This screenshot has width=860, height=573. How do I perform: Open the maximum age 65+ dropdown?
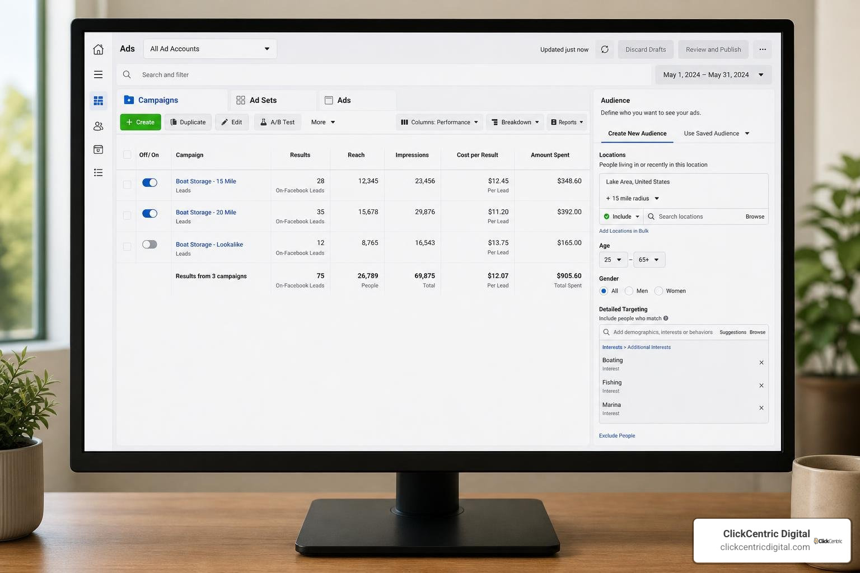(x=649, y=260)
